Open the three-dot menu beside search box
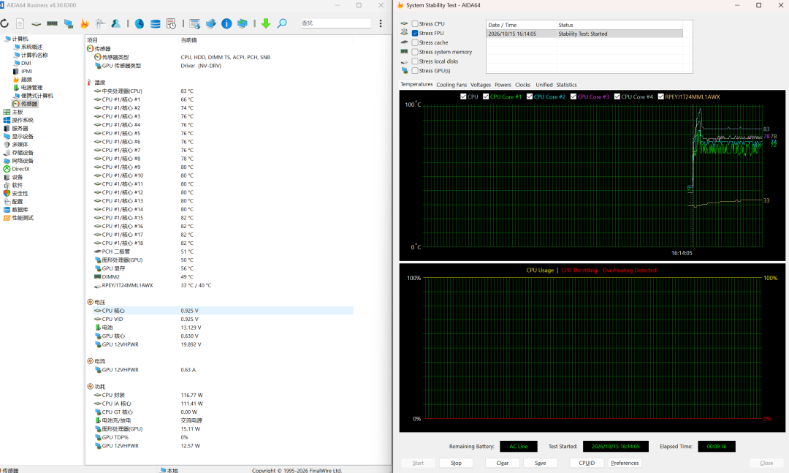 point(381,23)
